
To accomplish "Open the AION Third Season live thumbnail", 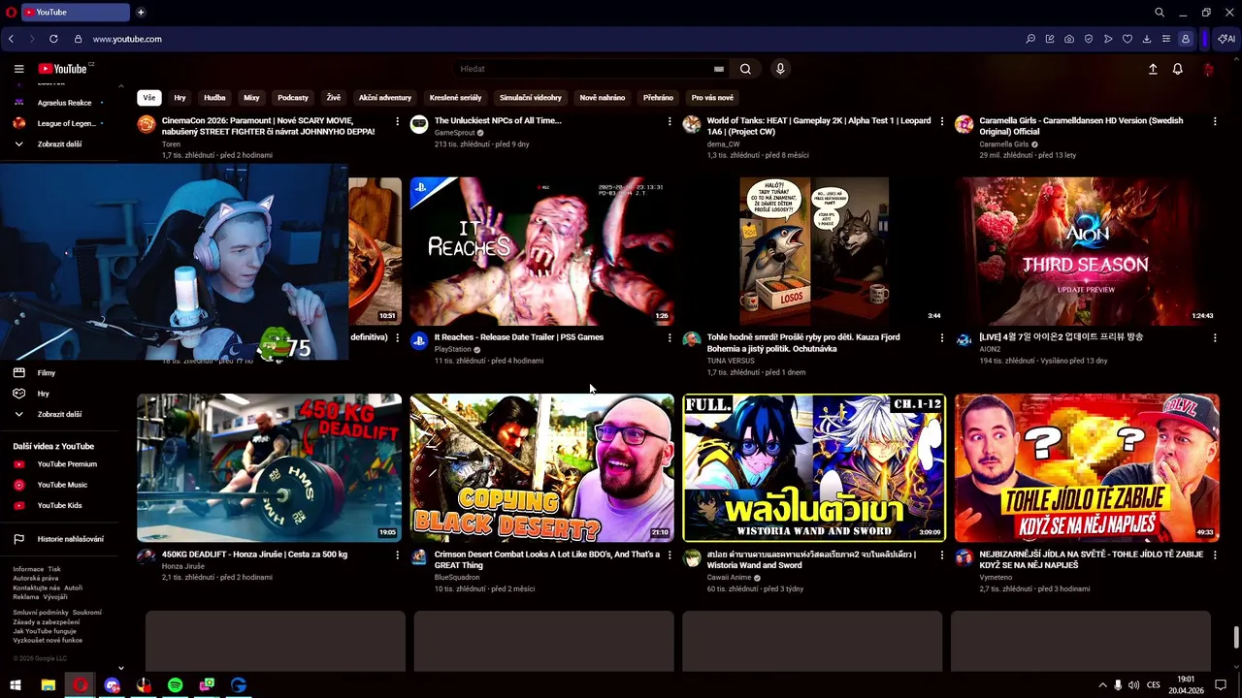I will (x=1087, y=251).
